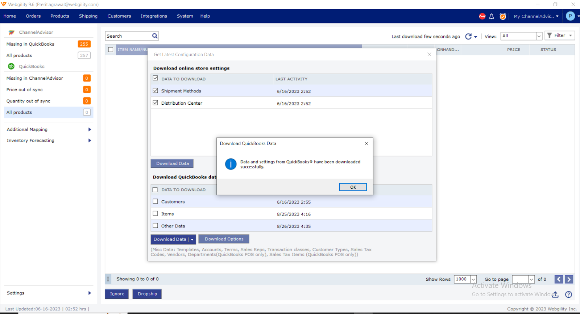Select All products under QuickBooks
This screenshot has width=580, height=314.
(x=49, y=112)
